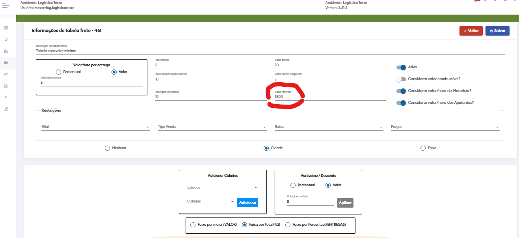Screen dimensions: 519x238
Task: Click the location pin icon in sidebar
Action: tap(6, 97)
